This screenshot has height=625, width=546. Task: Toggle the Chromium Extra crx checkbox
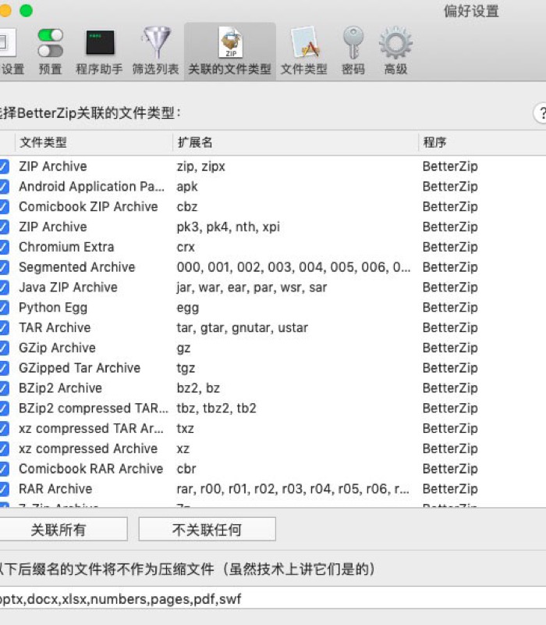4,247
